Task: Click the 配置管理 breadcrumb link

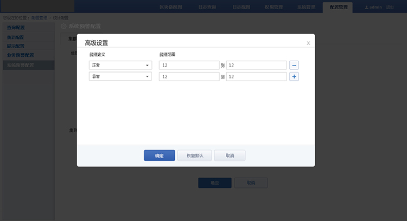Action: [x=39, y=18]
